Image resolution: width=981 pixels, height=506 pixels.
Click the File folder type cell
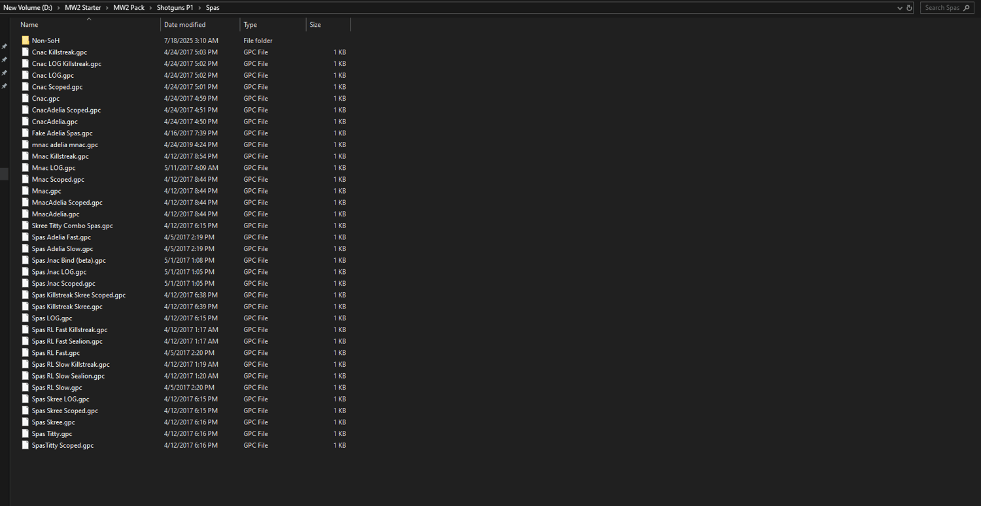(258, 41)
